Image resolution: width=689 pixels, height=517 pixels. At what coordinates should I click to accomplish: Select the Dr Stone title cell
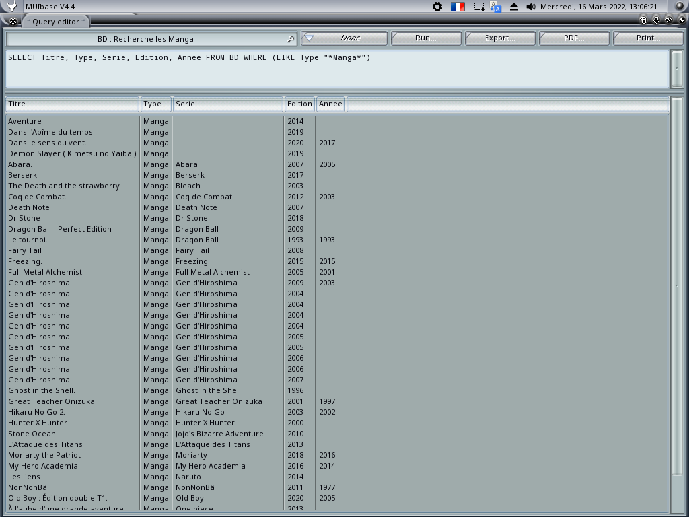(x=24, y=218)
